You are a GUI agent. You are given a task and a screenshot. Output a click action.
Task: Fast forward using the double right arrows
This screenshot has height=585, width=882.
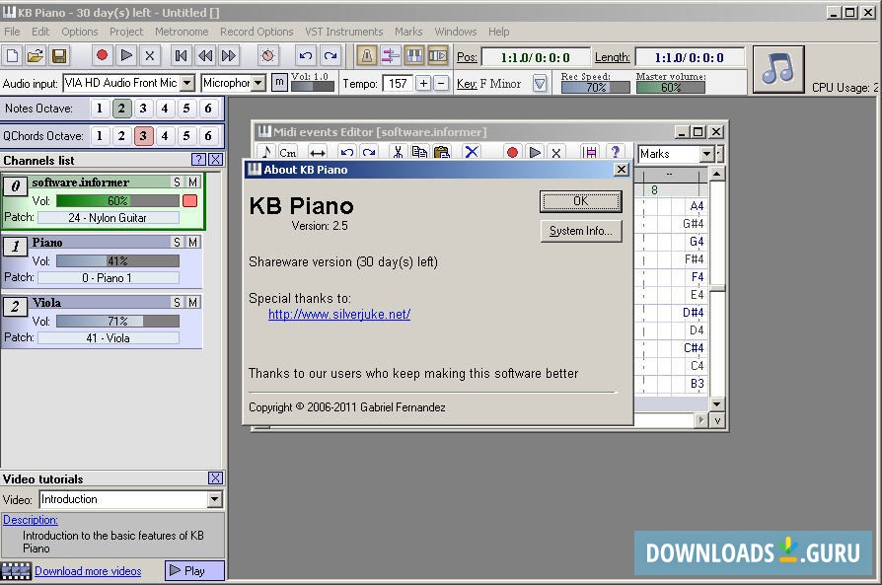click(x=229, y=55)
